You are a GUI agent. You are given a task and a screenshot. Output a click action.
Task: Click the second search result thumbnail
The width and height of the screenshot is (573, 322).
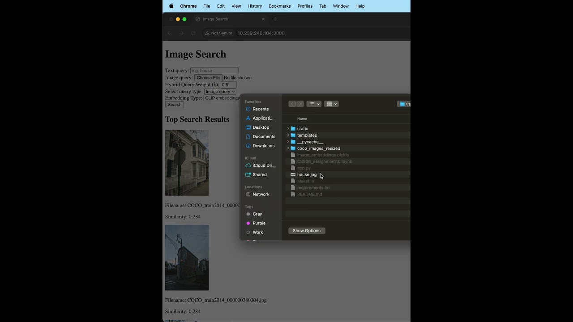187,258
